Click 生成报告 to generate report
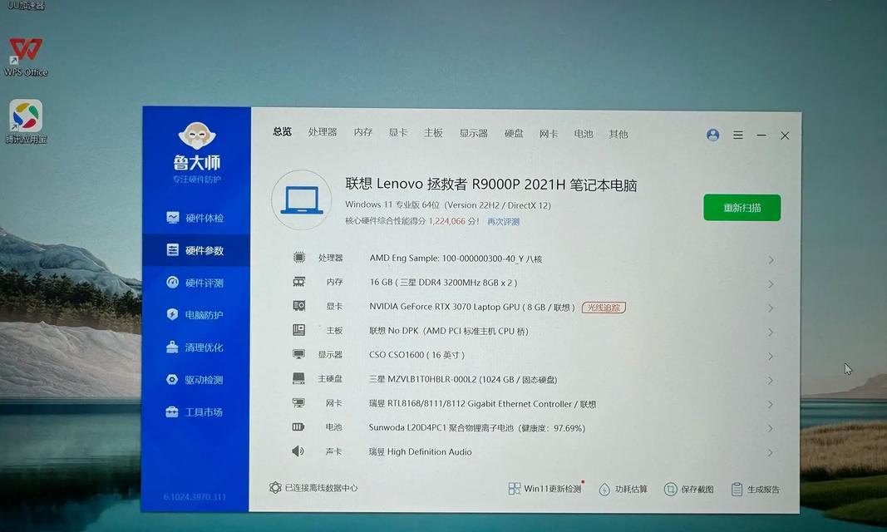Viewport: 887px width, 532px height. [755, 490]
